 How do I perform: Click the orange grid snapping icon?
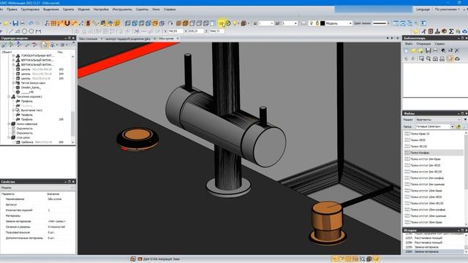pyautogui.click(x=53, y=23)
